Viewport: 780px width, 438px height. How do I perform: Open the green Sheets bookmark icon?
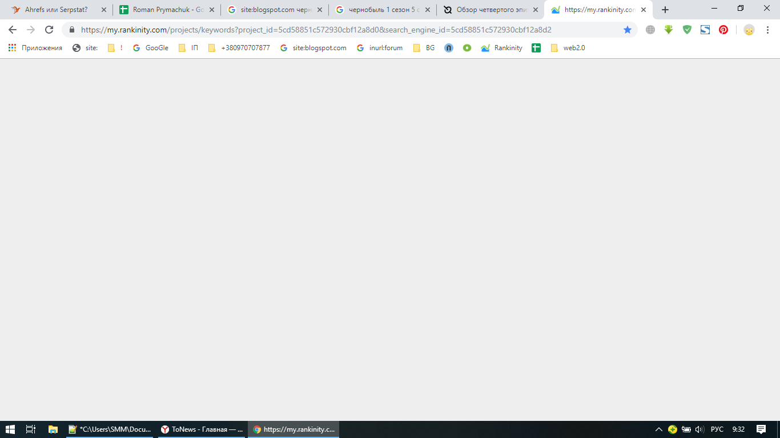pos(536,48)
